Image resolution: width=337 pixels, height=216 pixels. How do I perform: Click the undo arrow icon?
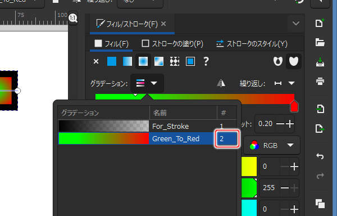pyautogui.click(x=320, y=156)
